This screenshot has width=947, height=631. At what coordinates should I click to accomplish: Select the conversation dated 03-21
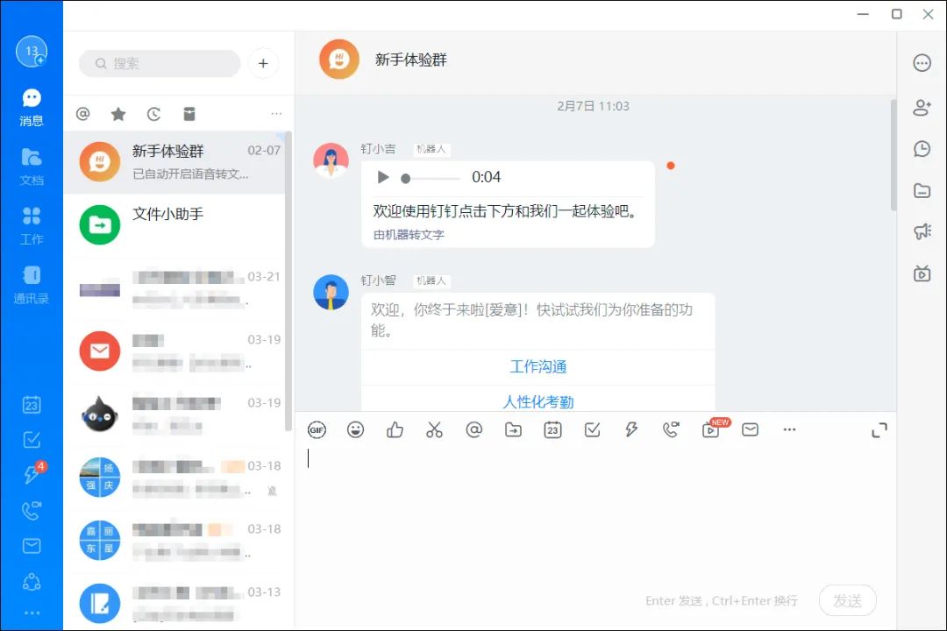[174, 288]
